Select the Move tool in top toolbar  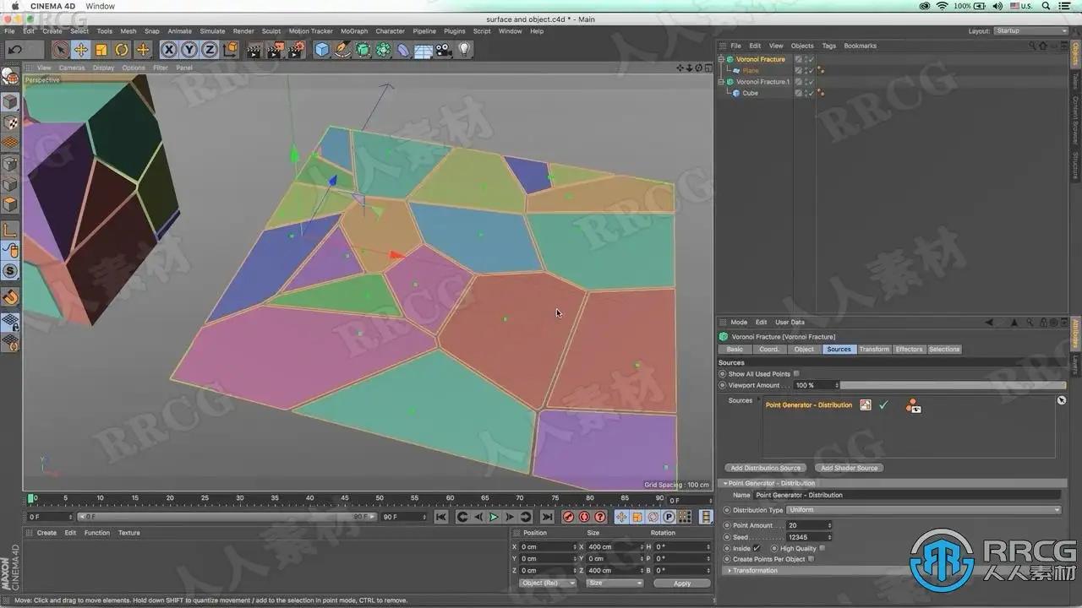pos(80,50)
